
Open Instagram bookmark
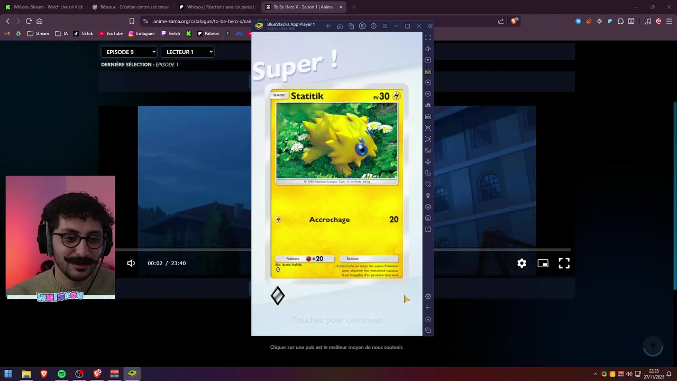(x=141, y=33)
